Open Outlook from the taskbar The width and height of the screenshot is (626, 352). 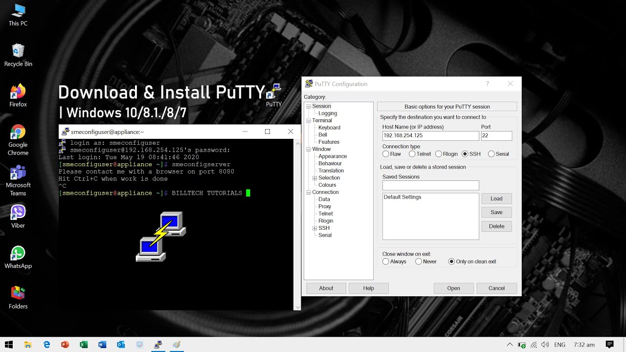[x=121, y=345]
